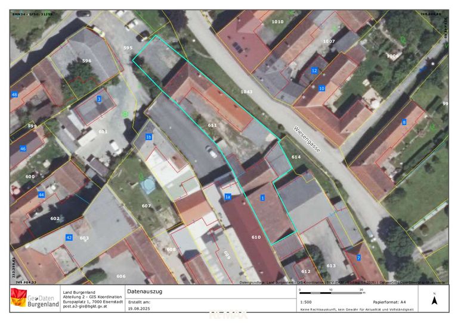Screen dimensions: 458x323
Task: Click the blue address marker 1 on the highlighted parcel
Action: coord(262,197)
